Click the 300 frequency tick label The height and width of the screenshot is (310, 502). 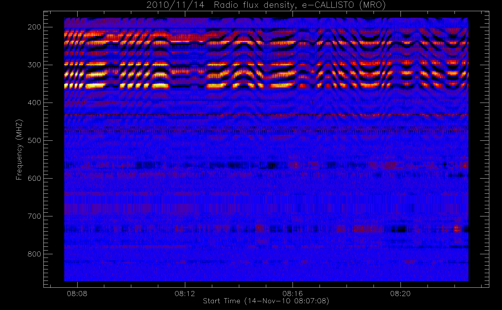(34, 65)
